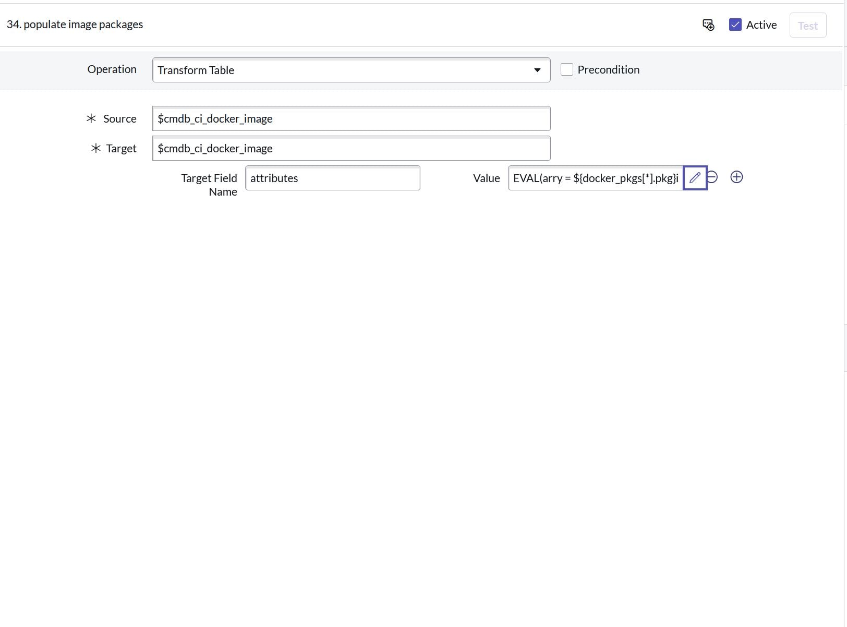Click the Target Field Name attributes box

coord(332,178)
